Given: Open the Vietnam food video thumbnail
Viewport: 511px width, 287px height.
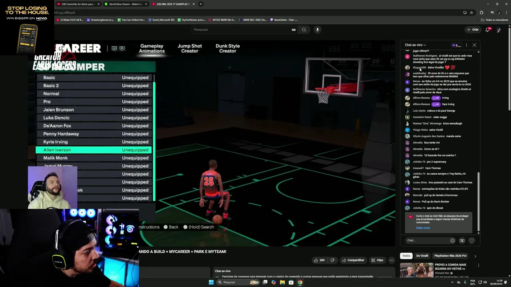Looking at the screenshot, I should point(416,270).
